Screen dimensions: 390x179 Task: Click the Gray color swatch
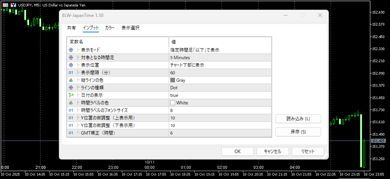tap(173, 80)
